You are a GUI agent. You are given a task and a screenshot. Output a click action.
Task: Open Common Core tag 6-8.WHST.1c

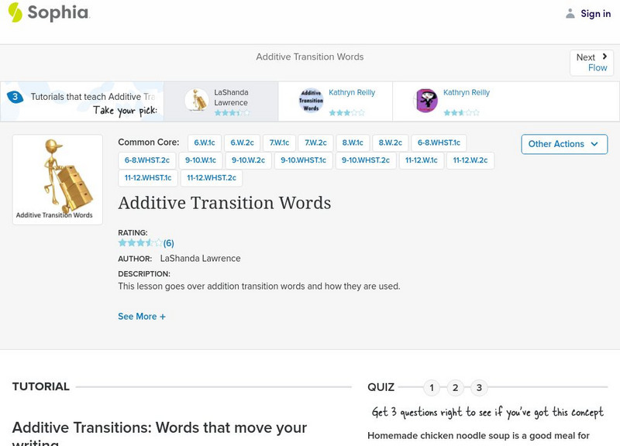click(x=439, y=142)
